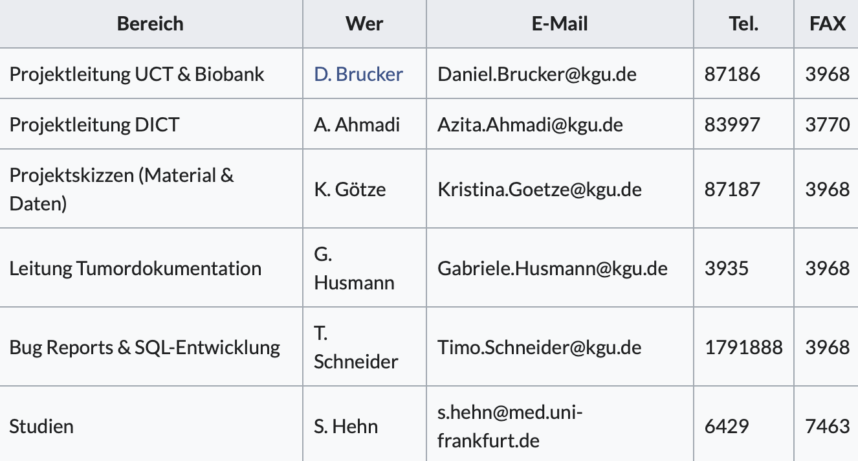Click the Tel. column header
858x461 pixels.
[x=743, y=24]
